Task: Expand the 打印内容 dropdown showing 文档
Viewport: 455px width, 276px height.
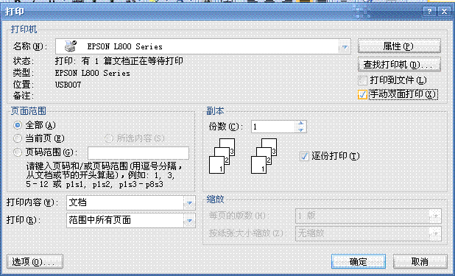Action: (x=189, y=202)
